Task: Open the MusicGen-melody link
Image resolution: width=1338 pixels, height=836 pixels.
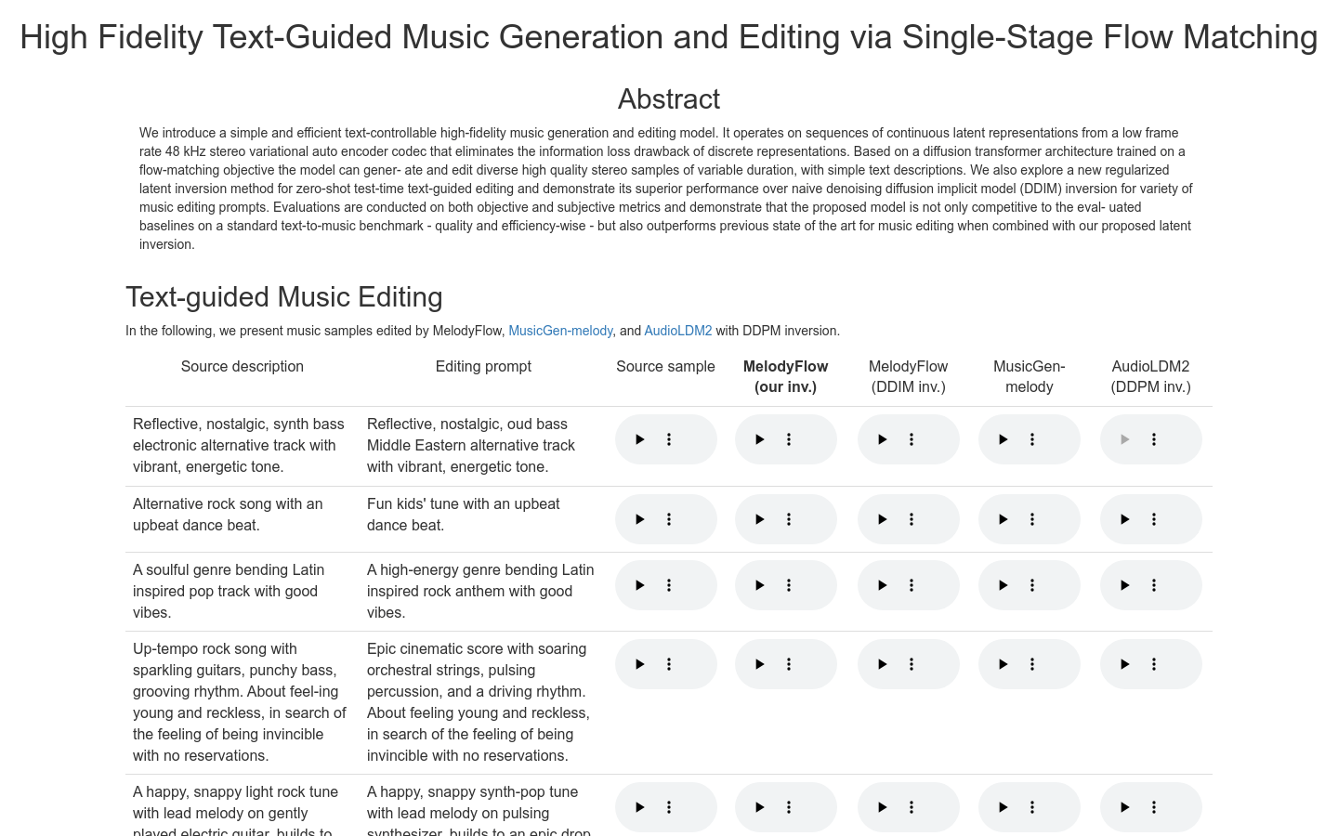Action: coord(560,331)
